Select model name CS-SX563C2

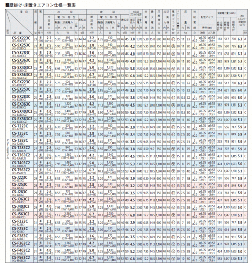tap(22, 75)
